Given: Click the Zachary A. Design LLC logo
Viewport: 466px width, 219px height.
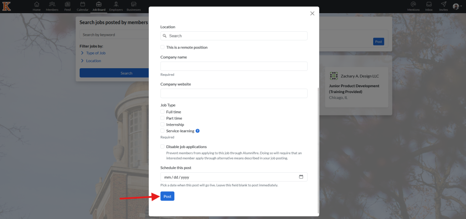Looking at the screenshot, I should (334, 76).
